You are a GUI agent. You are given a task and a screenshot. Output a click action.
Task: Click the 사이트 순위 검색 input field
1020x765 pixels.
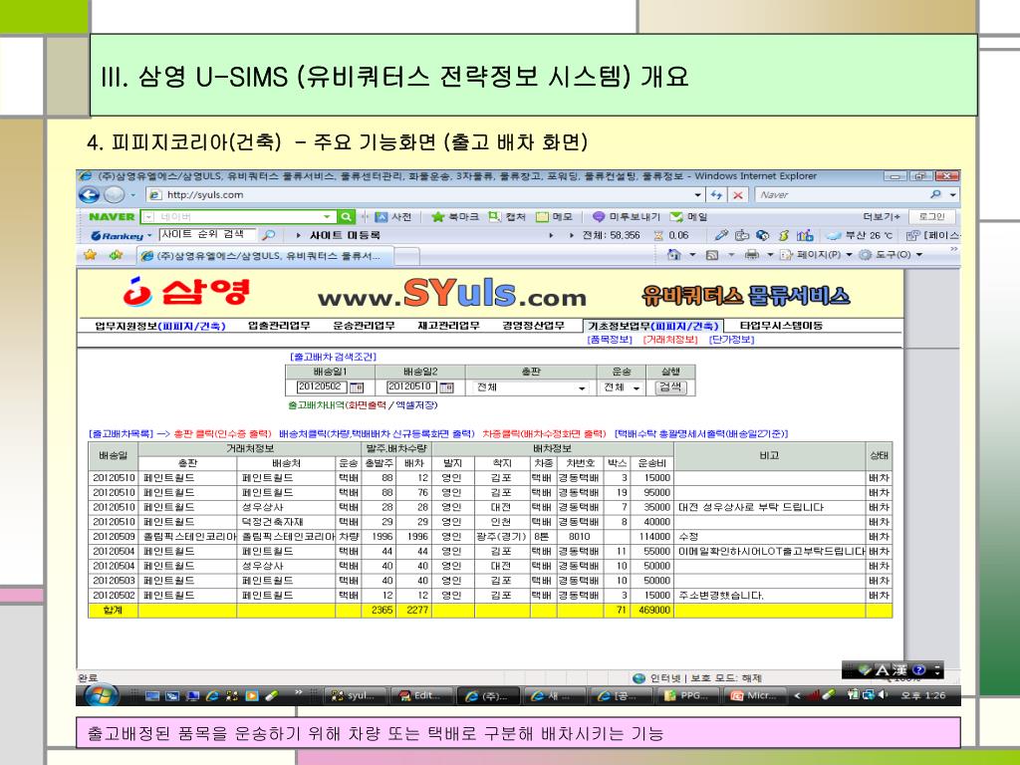click(x=208, y=235)
